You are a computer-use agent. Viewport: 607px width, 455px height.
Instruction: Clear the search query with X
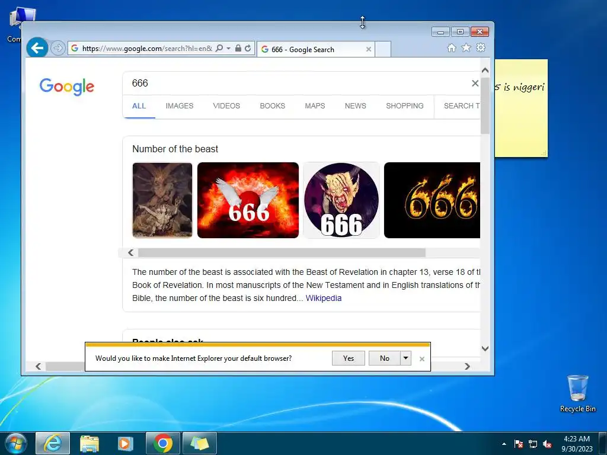pyautogui.click(x=475, y=83)
